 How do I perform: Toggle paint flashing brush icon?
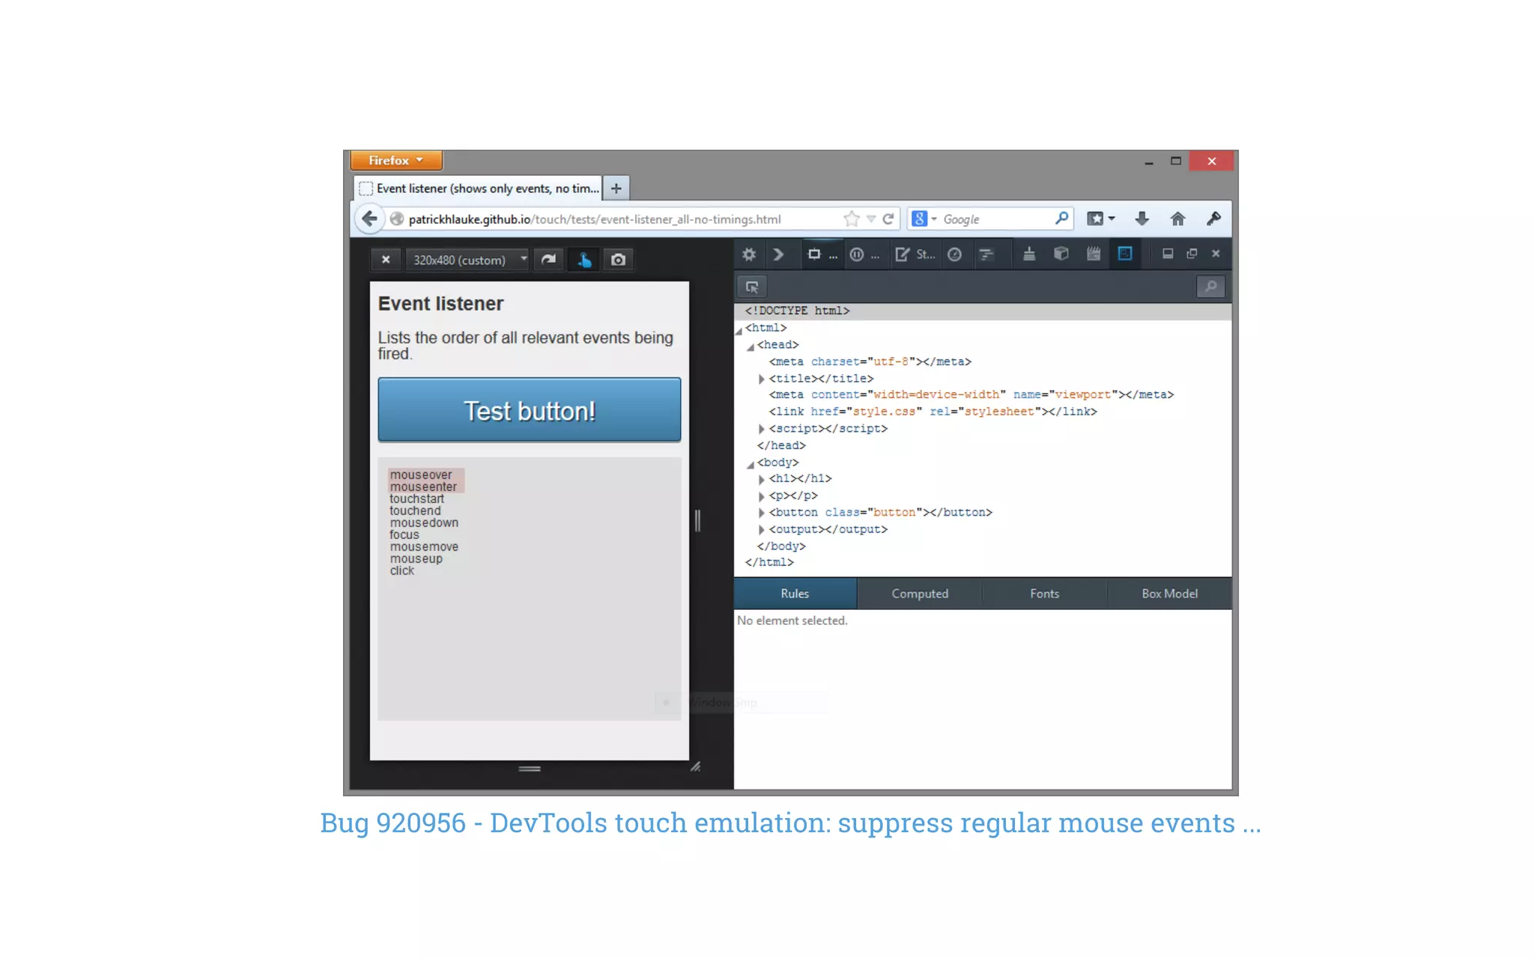(1029, 254)
